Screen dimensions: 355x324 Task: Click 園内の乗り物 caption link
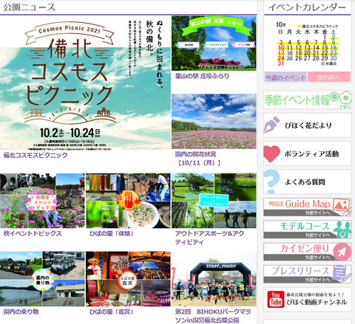pyautogui.click(x=21, y=311)
